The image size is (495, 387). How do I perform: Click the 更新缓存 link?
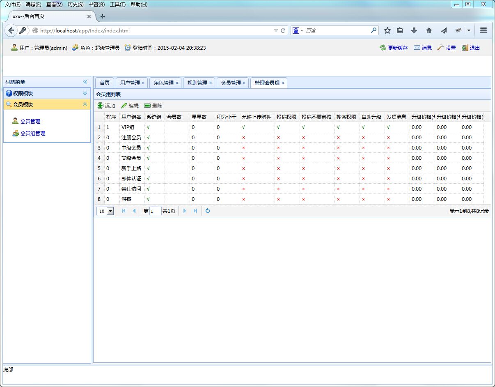pyautogui.click(x=394, y=48)
